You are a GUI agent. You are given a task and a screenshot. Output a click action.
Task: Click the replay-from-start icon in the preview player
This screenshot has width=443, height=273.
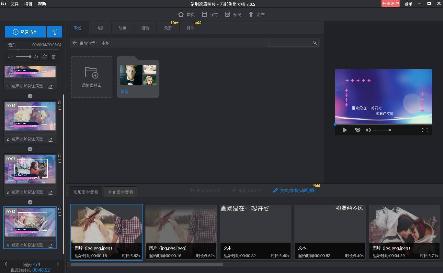(x=358, y=130)
